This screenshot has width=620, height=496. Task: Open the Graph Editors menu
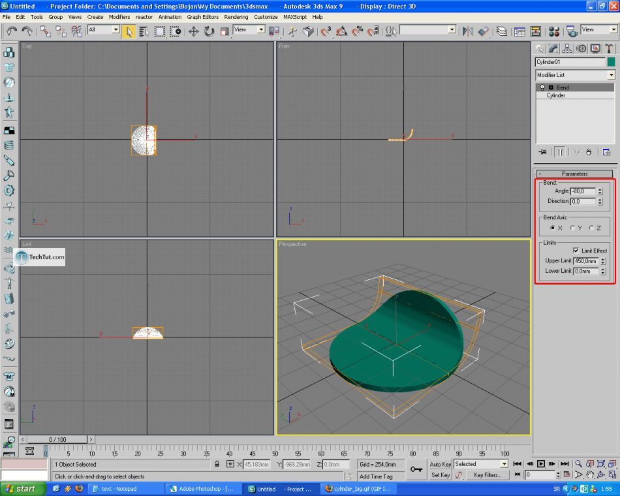coord(203,17)
